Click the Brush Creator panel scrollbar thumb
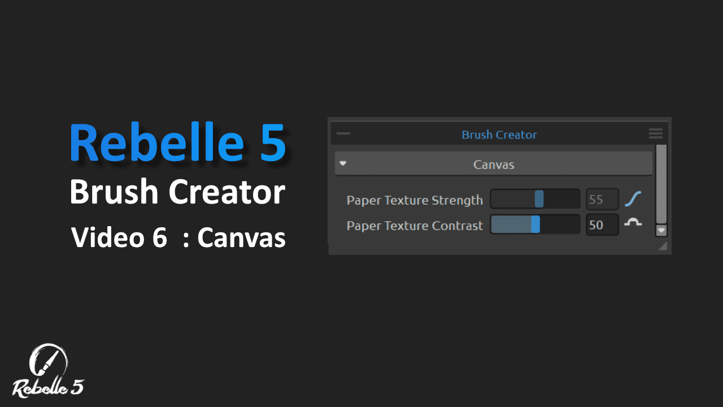The image size is (723, 407). pyautogui.click(x=661, y=184)
